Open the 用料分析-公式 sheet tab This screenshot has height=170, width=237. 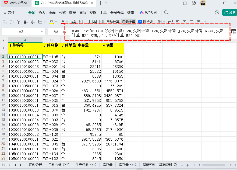(x=59, y=165)
